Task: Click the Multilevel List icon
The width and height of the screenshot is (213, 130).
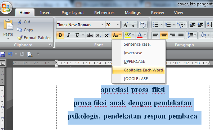Action: pos(180,25)
